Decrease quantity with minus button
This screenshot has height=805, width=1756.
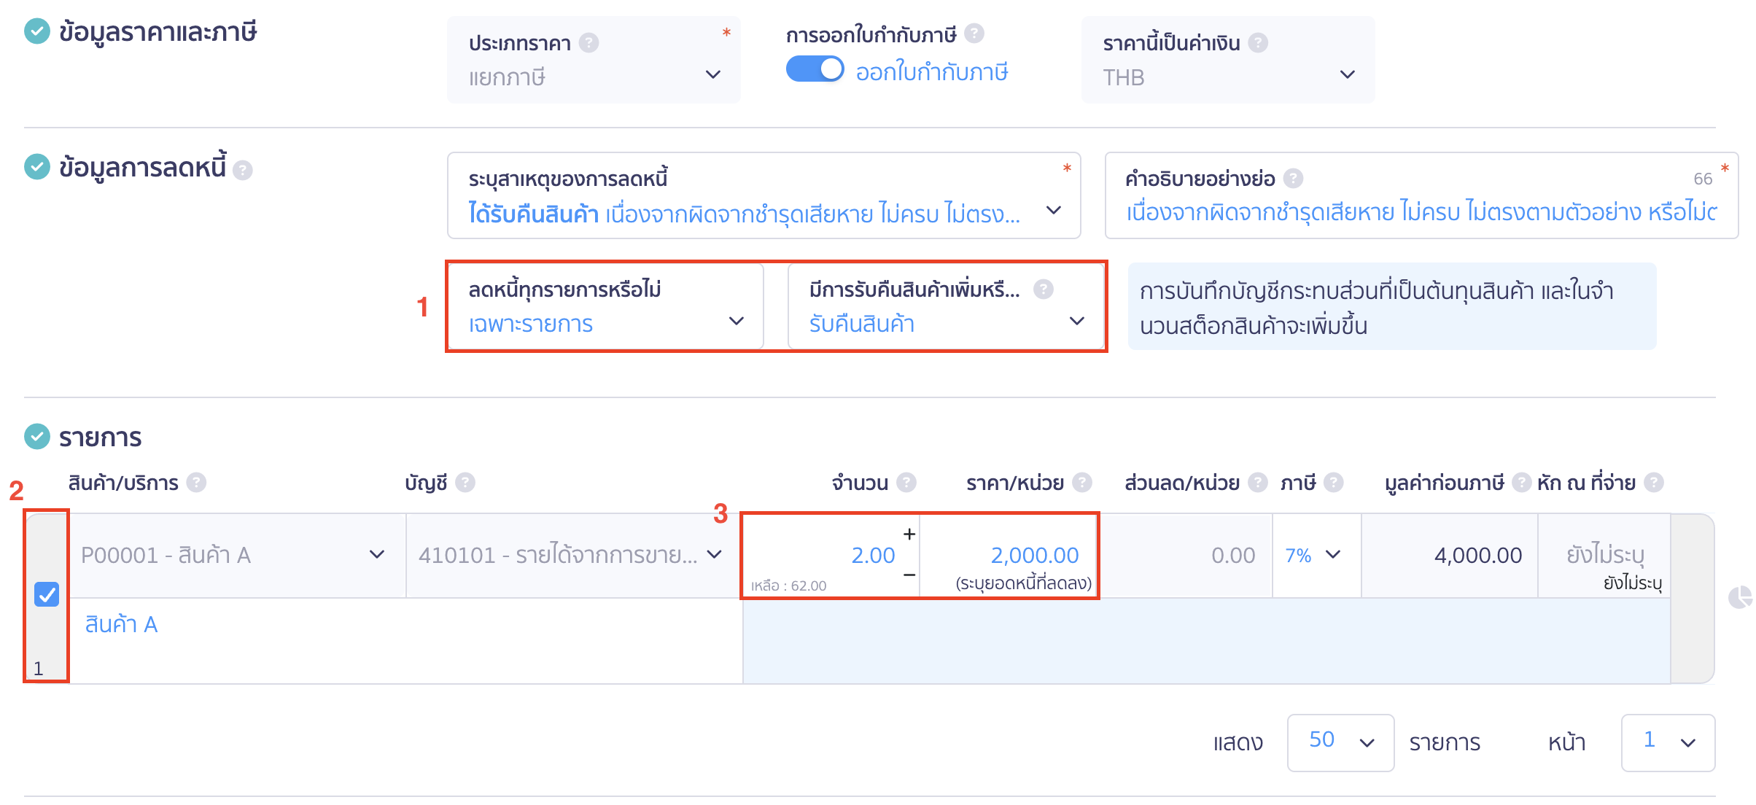[x=909, y=575]
